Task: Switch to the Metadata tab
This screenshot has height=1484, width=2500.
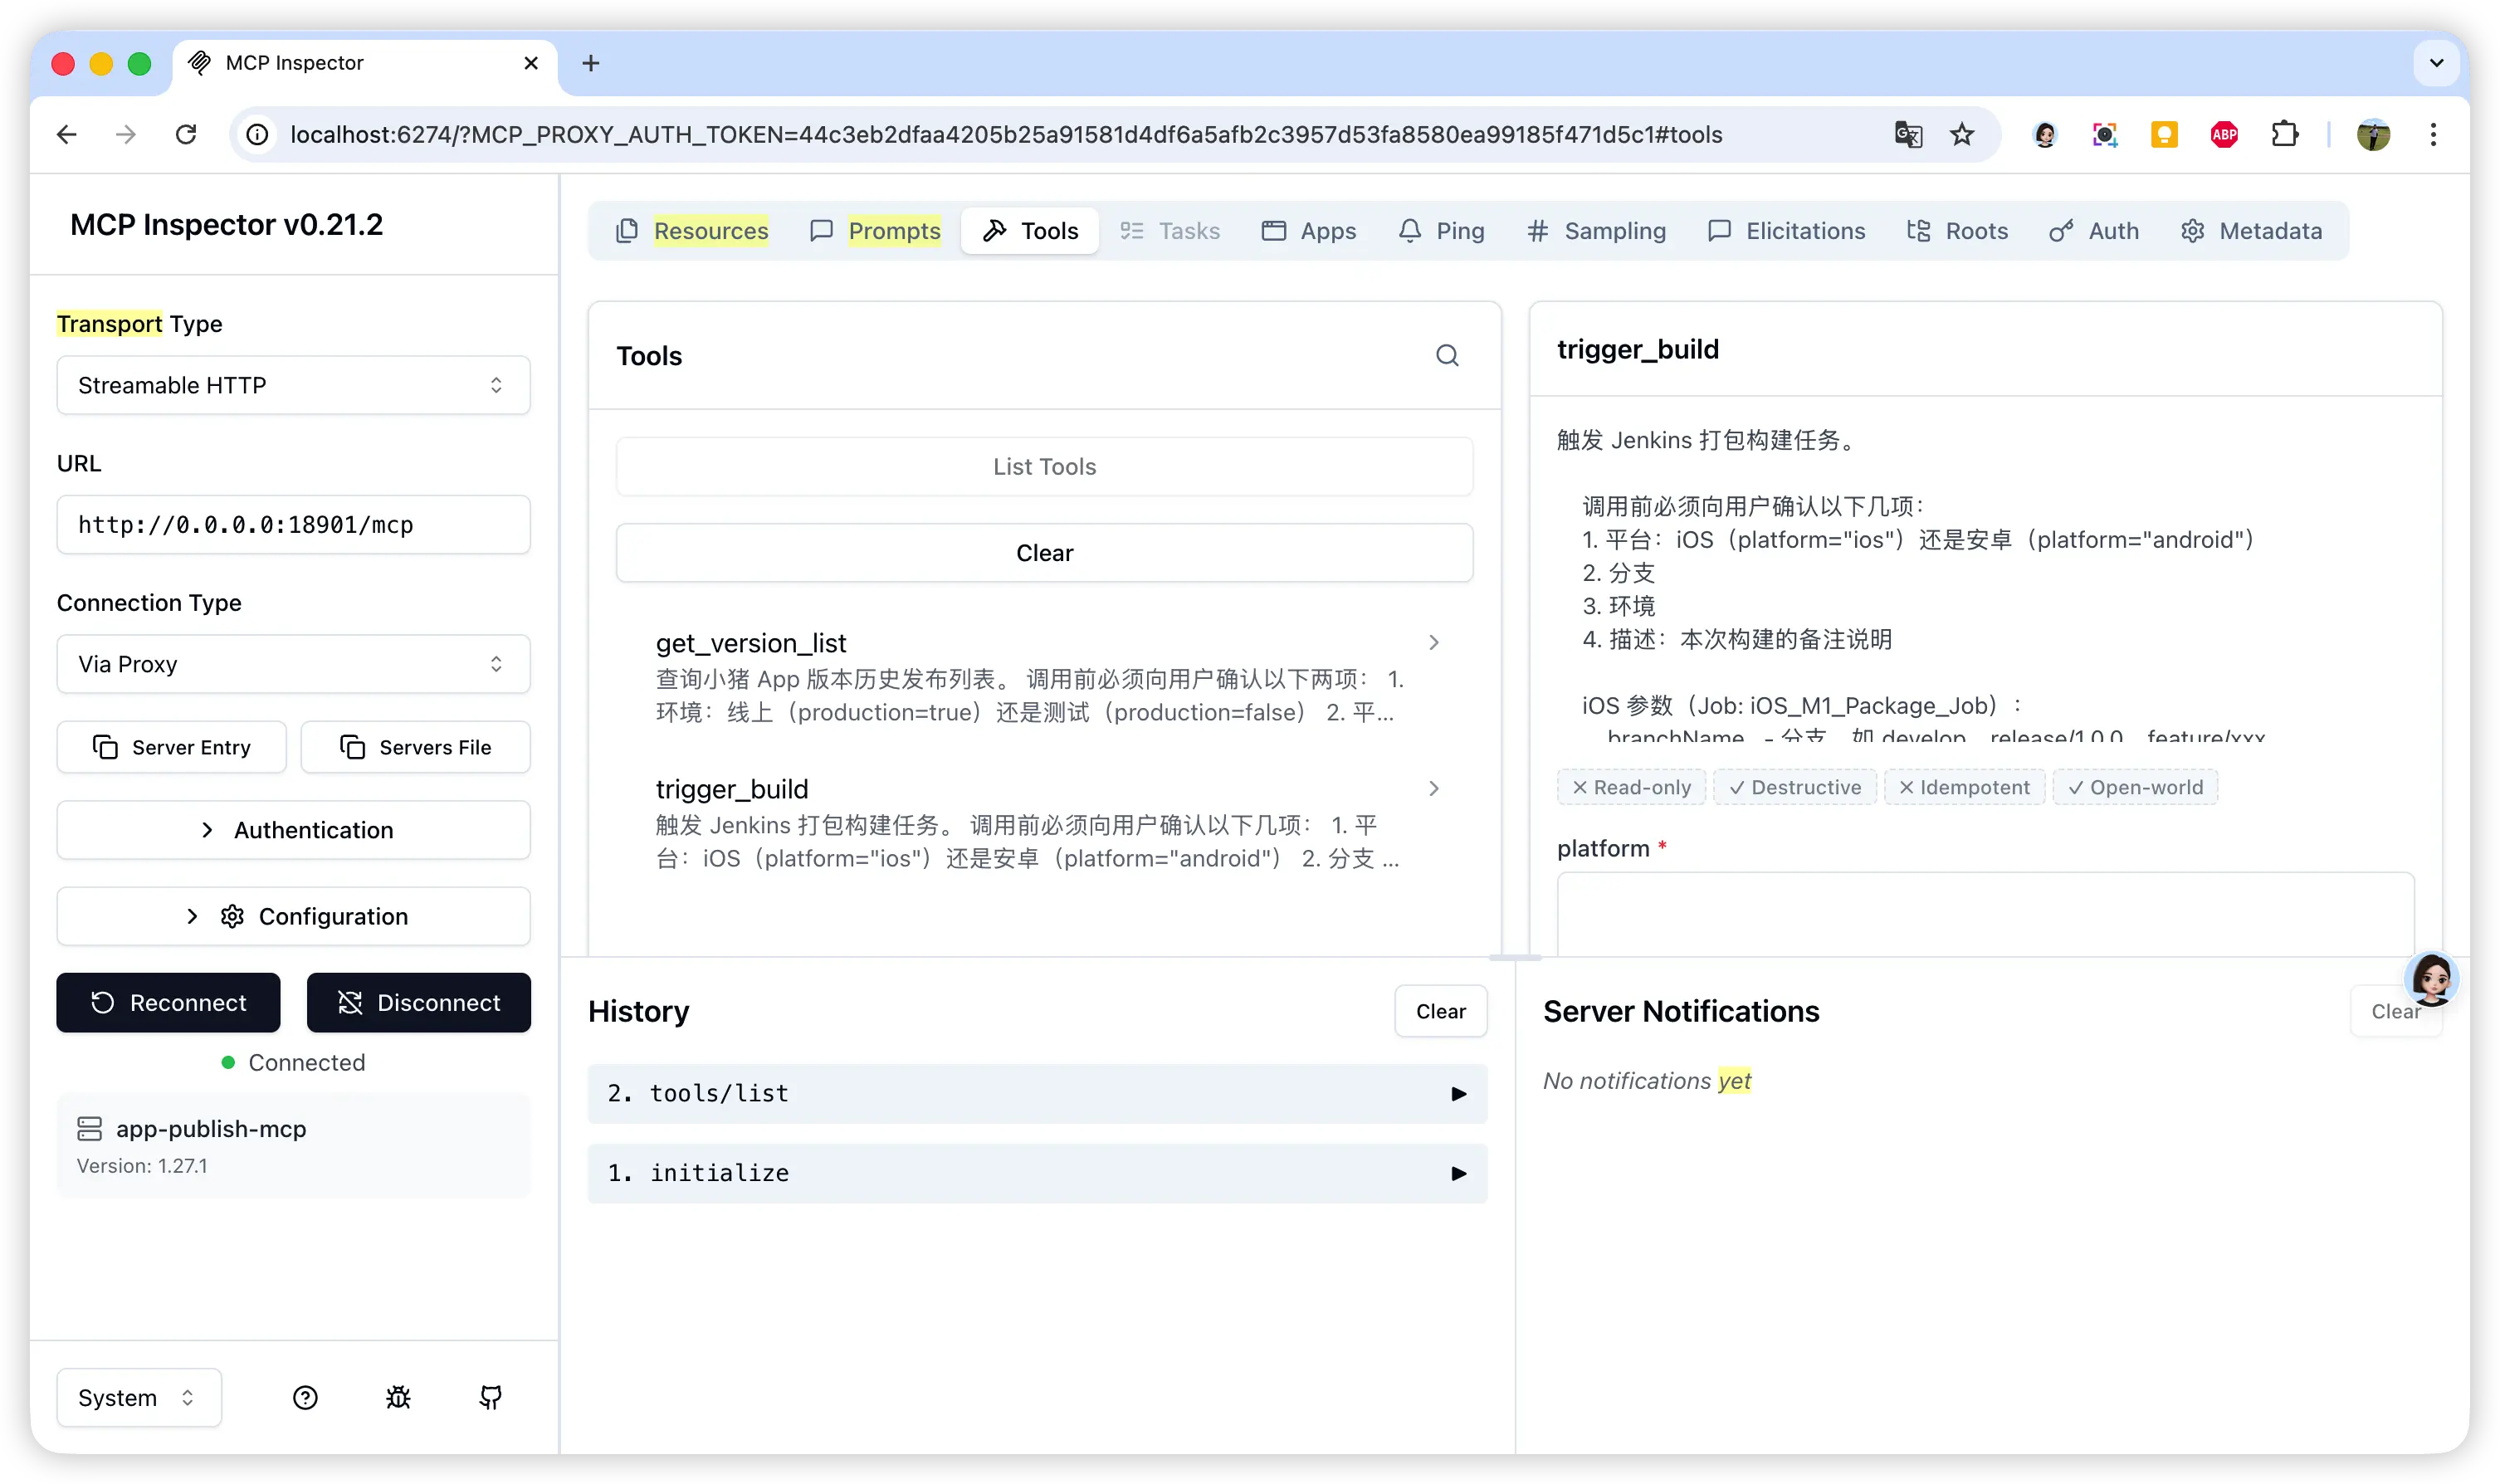Action: (x=2251, y=231)
